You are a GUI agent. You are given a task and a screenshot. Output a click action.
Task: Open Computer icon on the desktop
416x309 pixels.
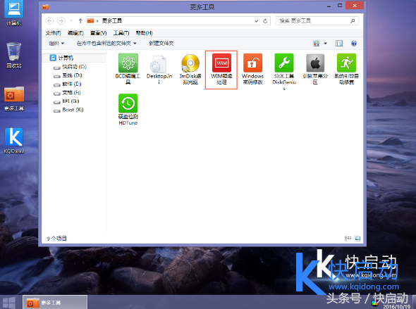coord(14,13)
